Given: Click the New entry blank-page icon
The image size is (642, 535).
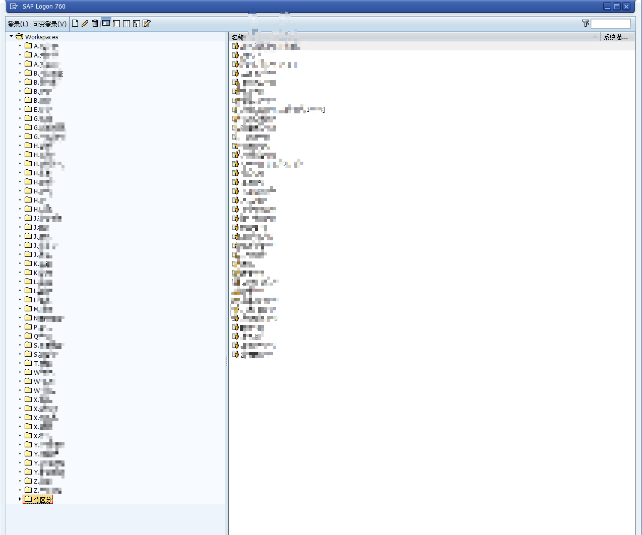Looking at the screenshot, I should coord(75,23).
